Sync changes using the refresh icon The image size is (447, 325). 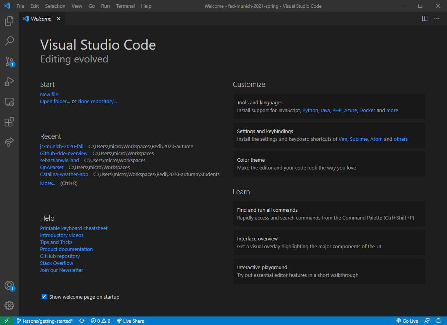(x=82, y=321)
